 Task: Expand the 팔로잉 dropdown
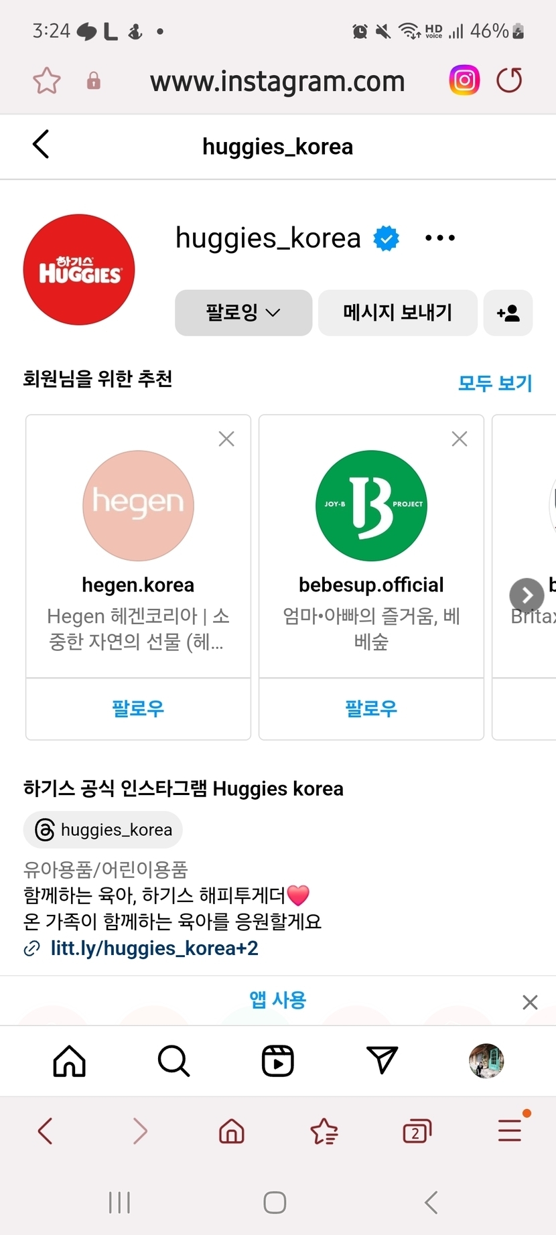point(243,313)
